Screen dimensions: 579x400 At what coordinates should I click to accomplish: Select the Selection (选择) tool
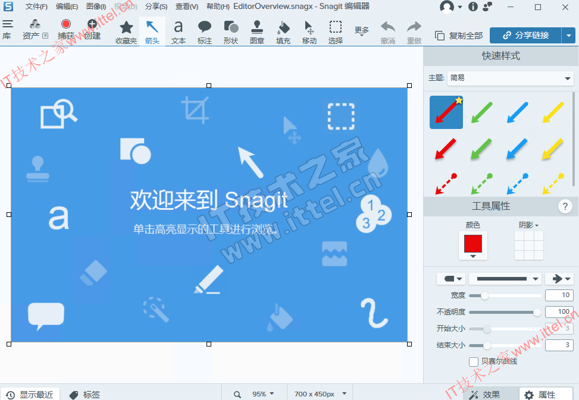click(336, 32)
